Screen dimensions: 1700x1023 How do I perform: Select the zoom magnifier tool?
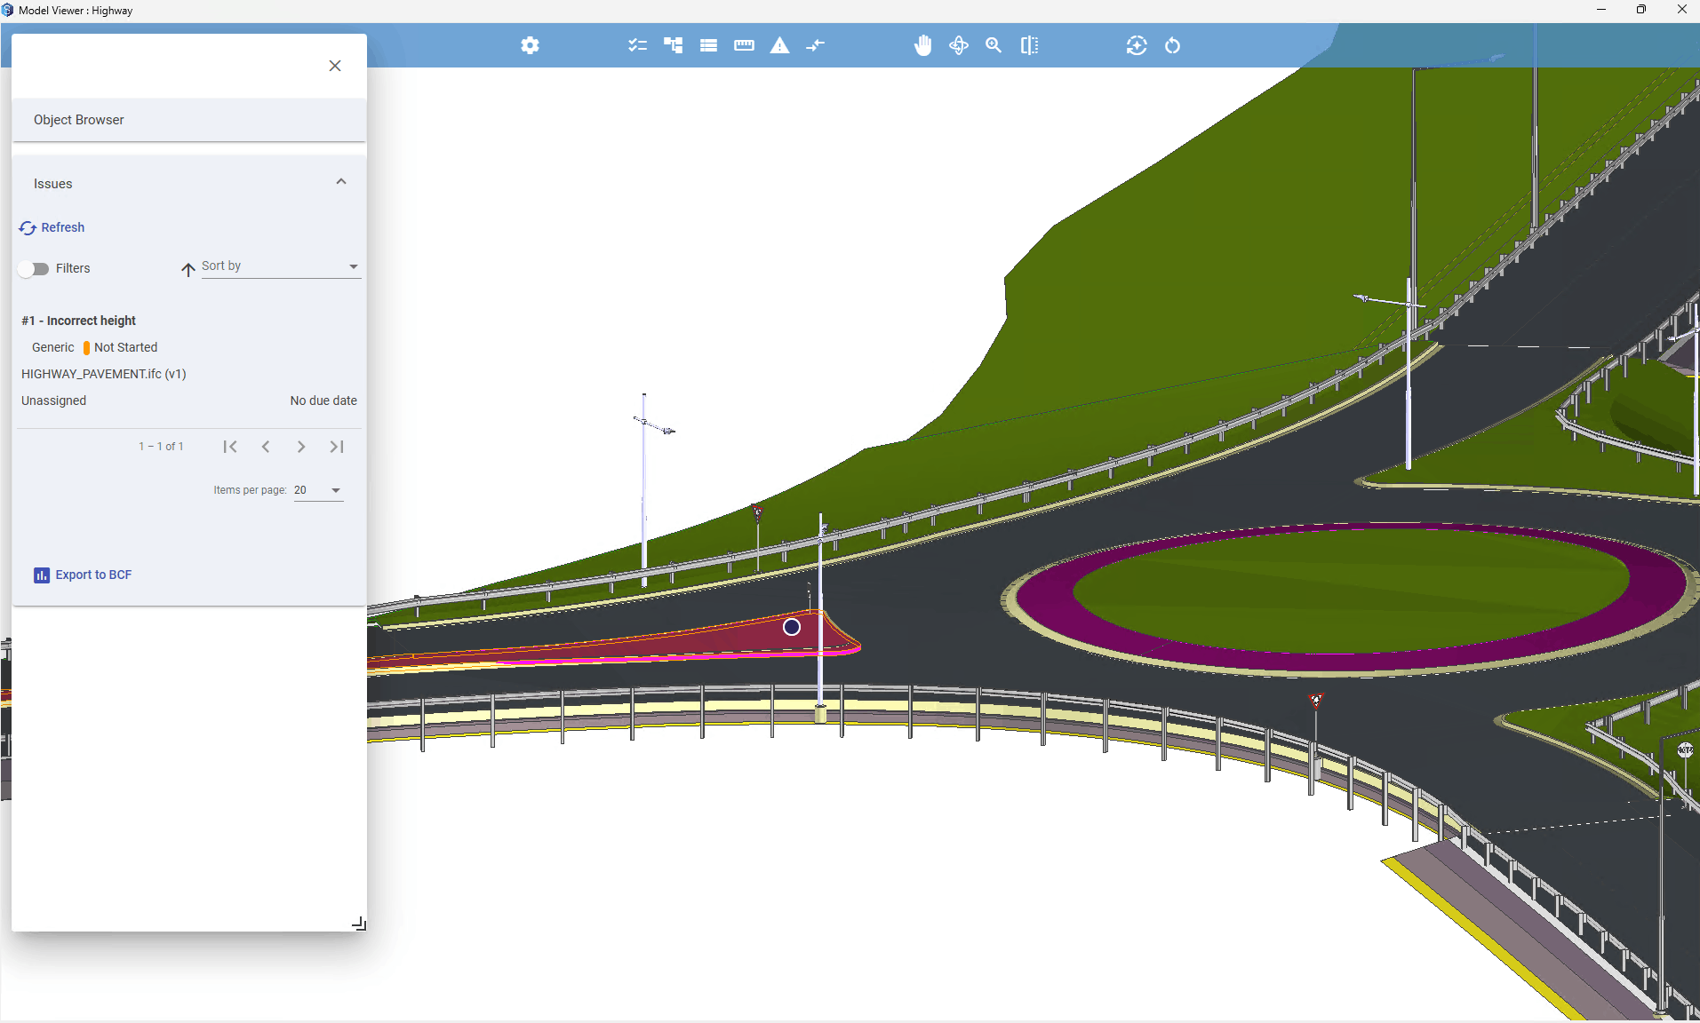coord(994,45)
